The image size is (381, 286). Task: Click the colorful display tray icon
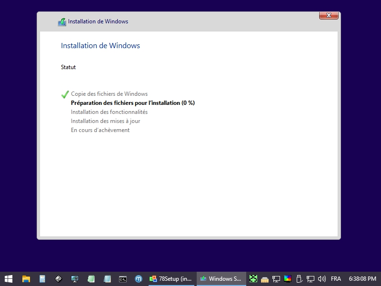tap(288, 279)
